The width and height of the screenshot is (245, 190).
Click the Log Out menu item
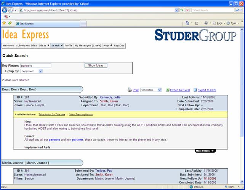tap(119, 45)
